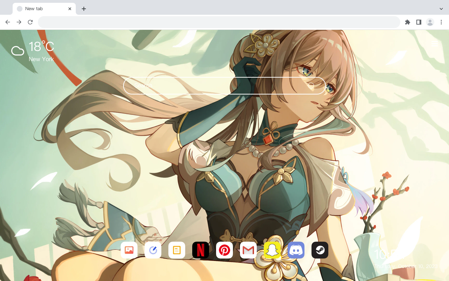The height and width of the screenshot is (281, 449).
Task: Click the cloud weather icon
Action: click(18, 51)
